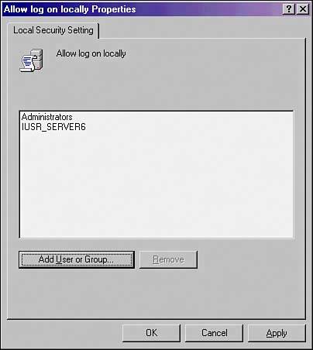Viewport: 313px width, 350px height.
Task: Click blank gray strip next to the Local Security Setting tab
Action: tap(201, 29)
